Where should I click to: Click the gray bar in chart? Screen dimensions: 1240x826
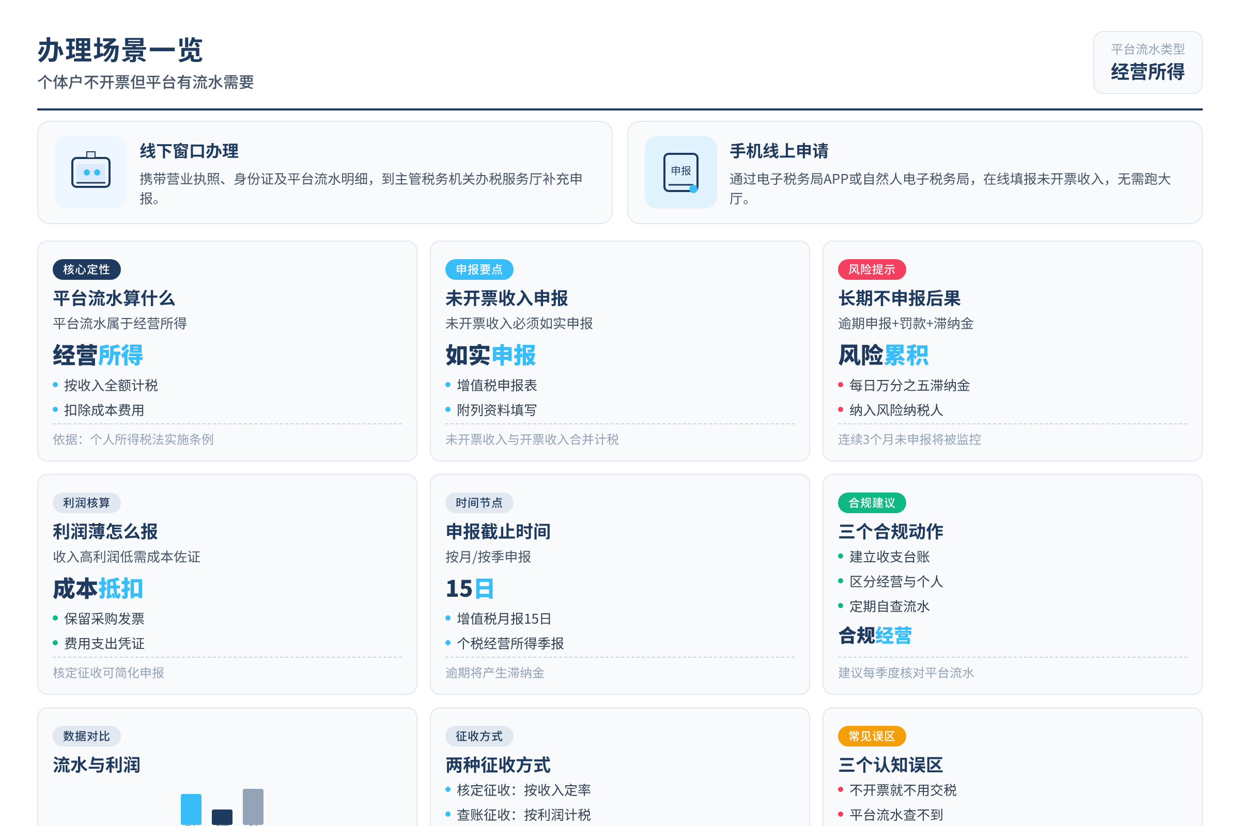click(x=253, y=806)
